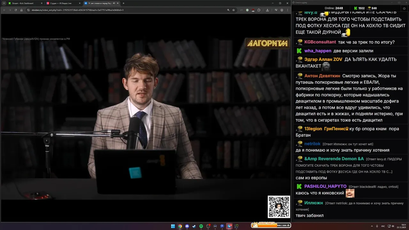
Task: Click the MEME PARTY progress bar
Action: tap(271, 225)
